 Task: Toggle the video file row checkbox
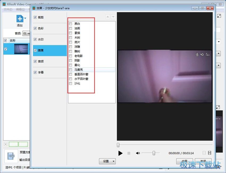pos(6,49)
